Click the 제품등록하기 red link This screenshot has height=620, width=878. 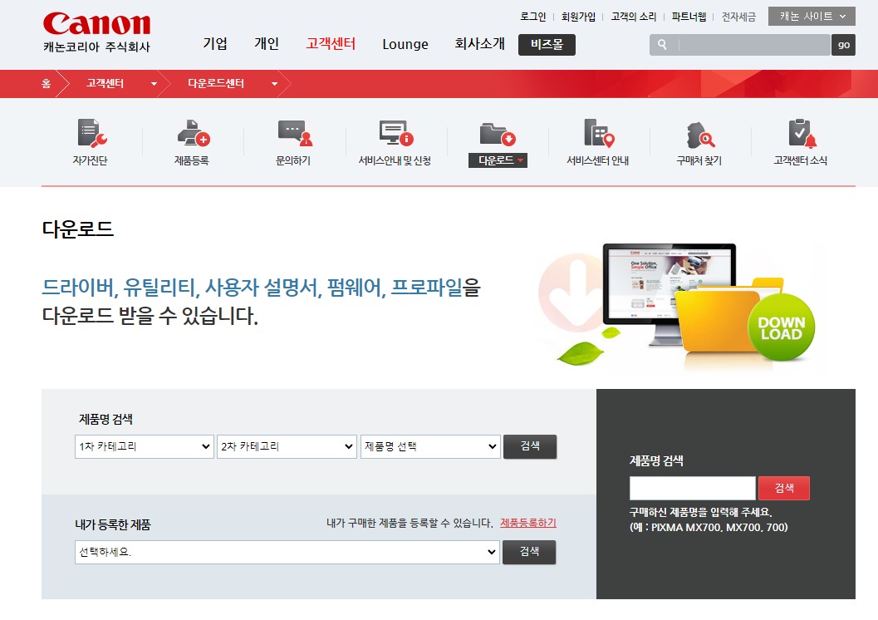(x=528, y=523)
